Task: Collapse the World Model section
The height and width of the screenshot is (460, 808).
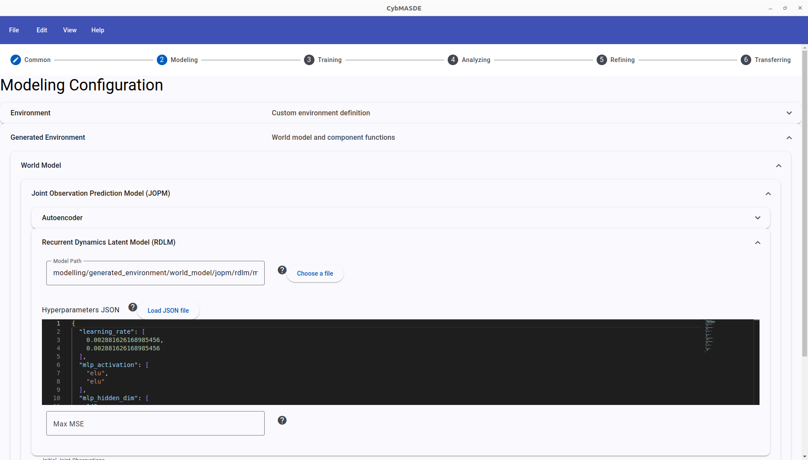Action: click(x=778, y=166)
